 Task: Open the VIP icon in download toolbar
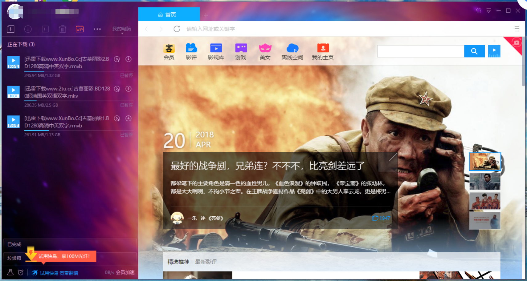pyautogui.click(x=80, y=29)
